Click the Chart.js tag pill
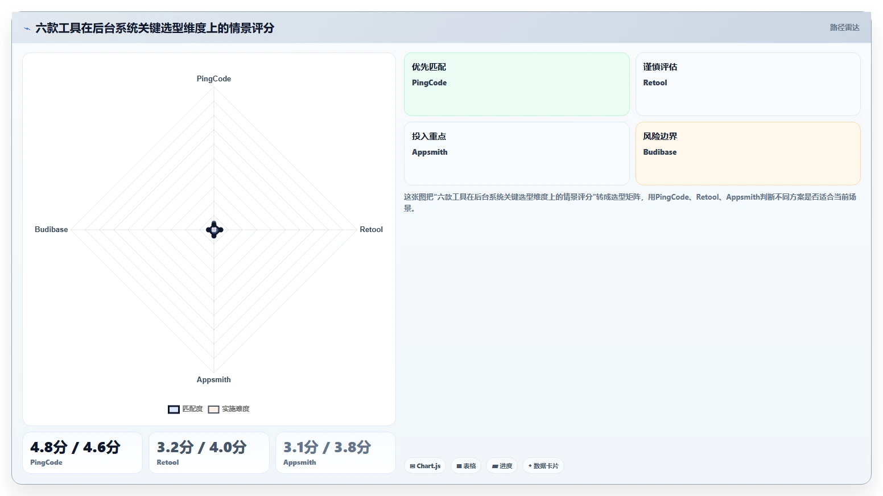This screenshot has height=496, width=883. [425, 466]
